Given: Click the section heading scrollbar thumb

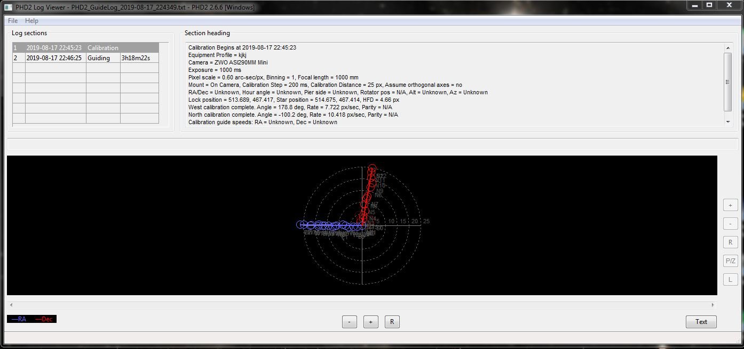Looking at the screenshot, I should click(x=728, y=82).
